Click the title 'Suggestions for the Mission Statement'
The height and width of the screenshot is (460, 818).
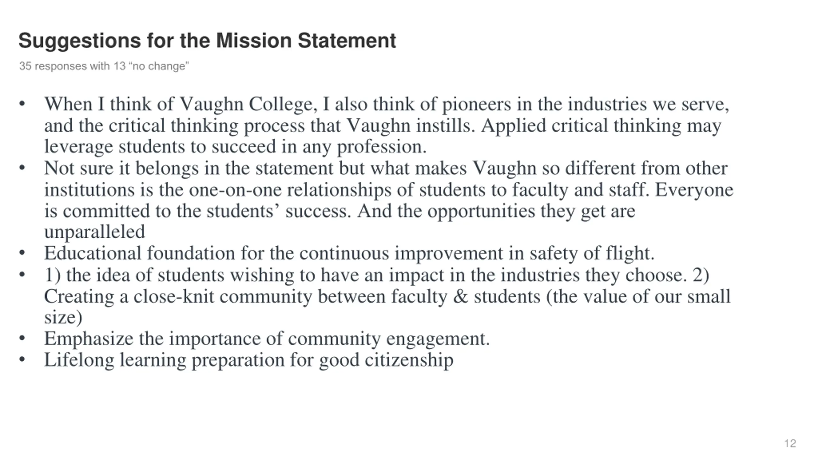click(x=207, y=41)
